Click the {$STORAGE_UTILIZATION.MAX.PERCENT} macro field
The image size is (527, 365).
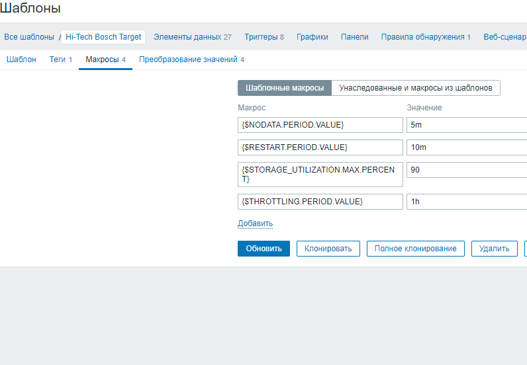click(320, 175)
